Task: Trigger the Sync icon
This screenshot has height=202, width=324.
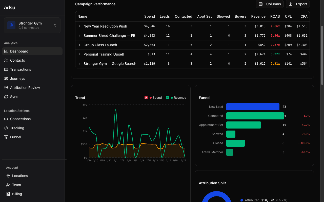Action: click(6, 97)
